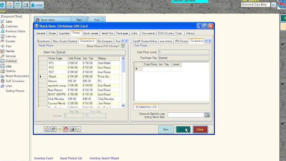Click the home icon in top toolbar

pos(10,5)
